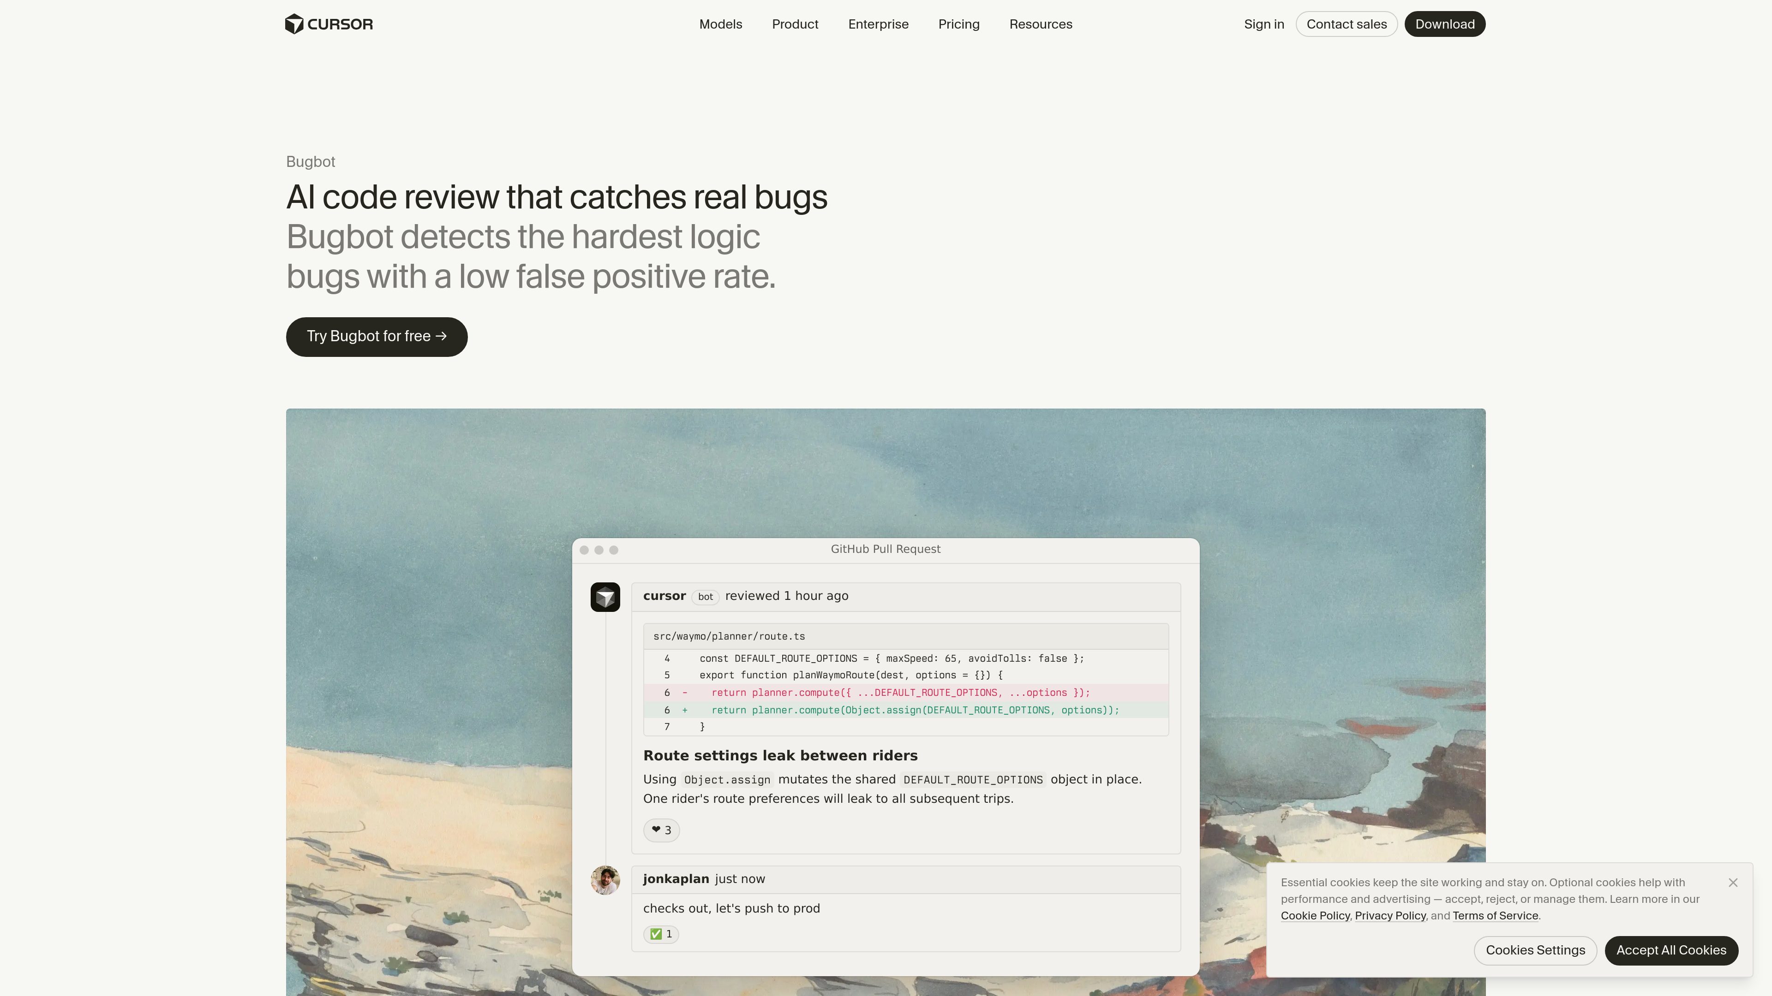The width and height of the screenshot is (1772, 996).
Task: Click the jonkaplan user avatar
Action: coord(605,880)
